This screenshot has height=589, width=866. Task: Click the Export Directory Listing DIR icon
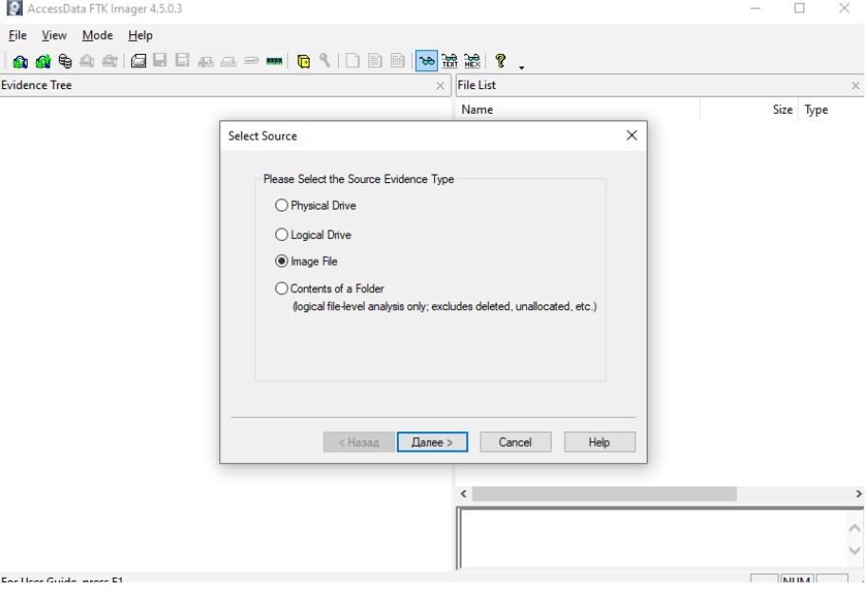[x=398, y=61]
